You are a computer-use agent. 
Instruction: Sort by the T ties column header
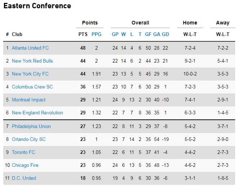coord(140,34)
